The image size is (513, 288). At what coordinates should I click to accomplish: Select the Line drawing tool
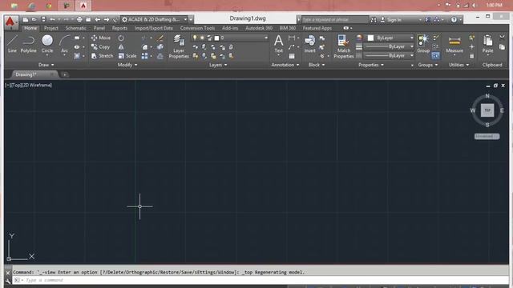pyautogui.click(x=12, y=44)
